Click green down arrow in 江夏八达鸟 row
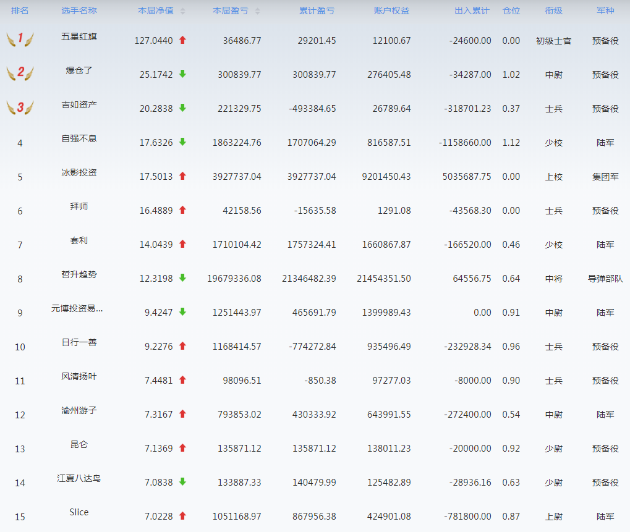630x532 pixels. pos(183,482)
